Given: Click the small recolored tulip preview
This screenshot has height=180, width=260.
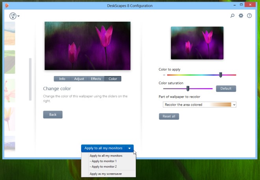Looking at the screenshot, I should [x=197, y=43].
